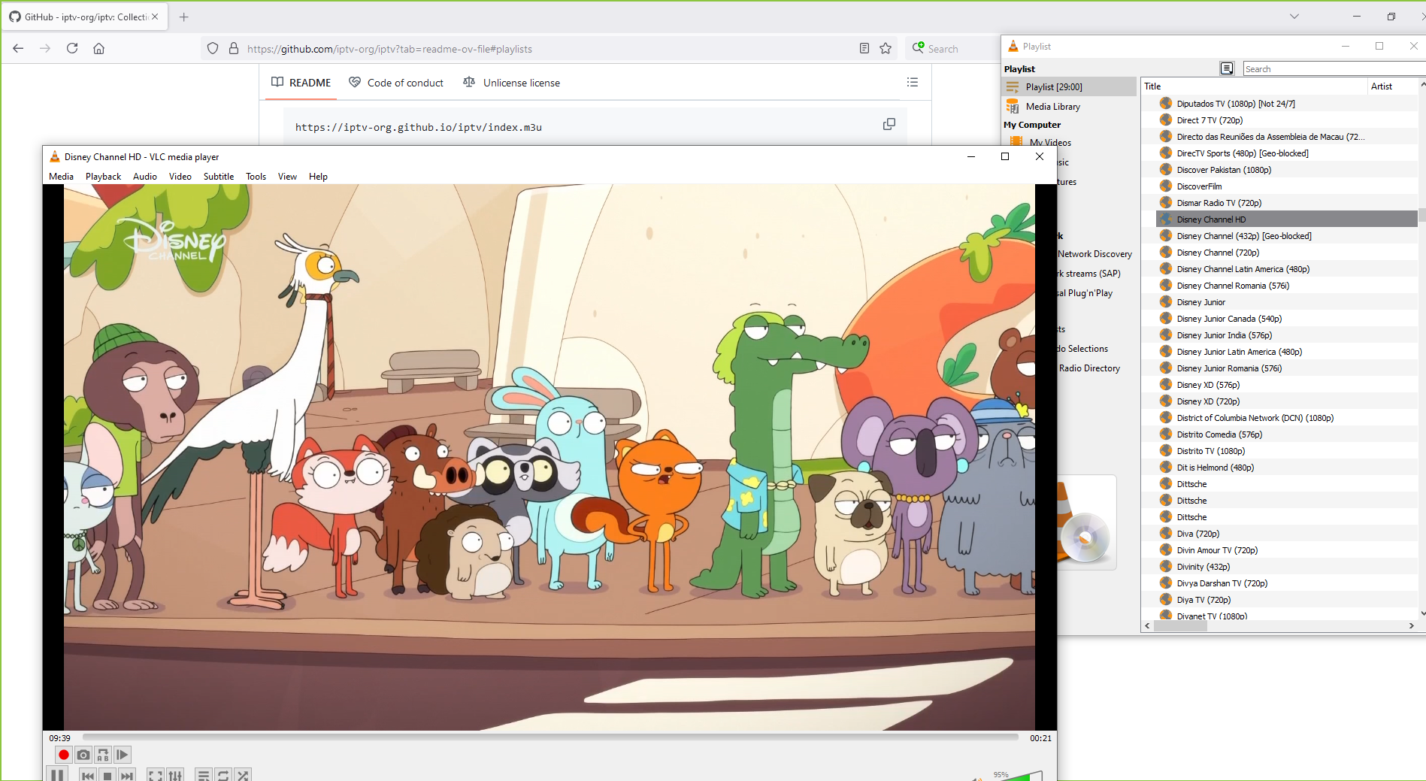
Task: Change the playlist view mode icon
Action: (x=1227, y=68)
